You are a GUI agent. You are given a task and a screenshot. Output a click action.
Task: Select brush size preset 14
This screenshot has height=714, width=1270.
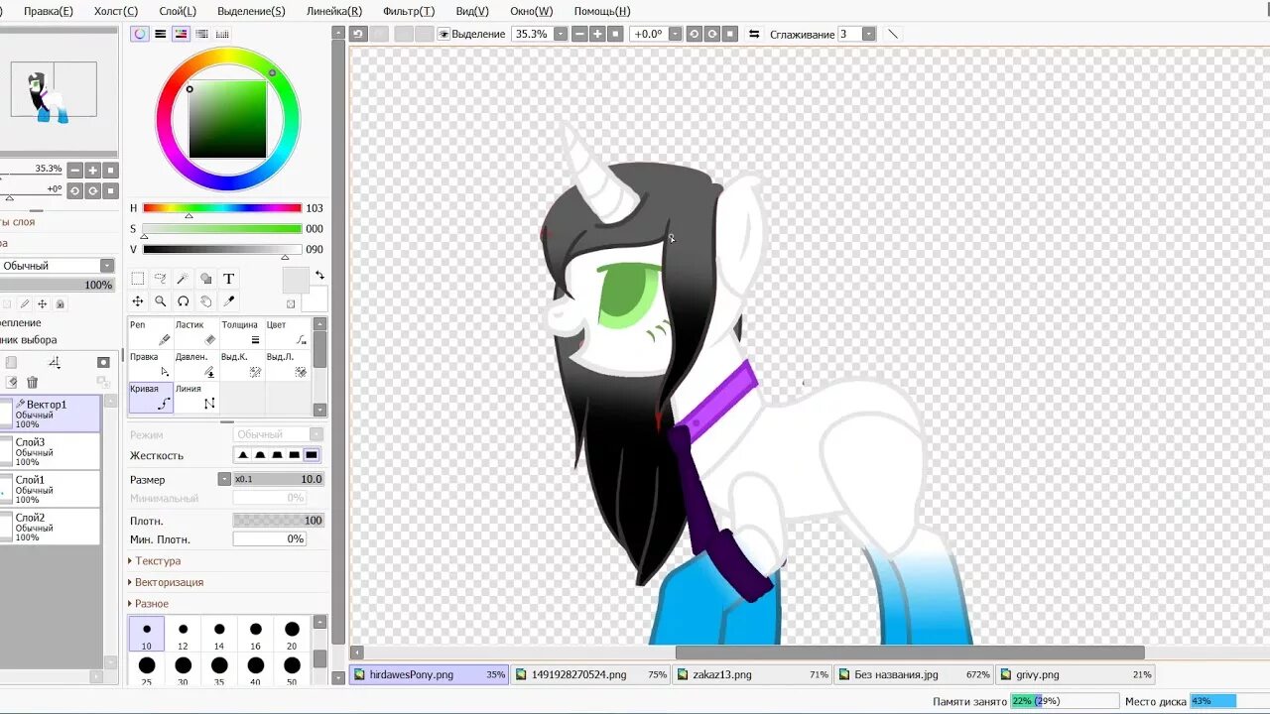pos(219,634)
